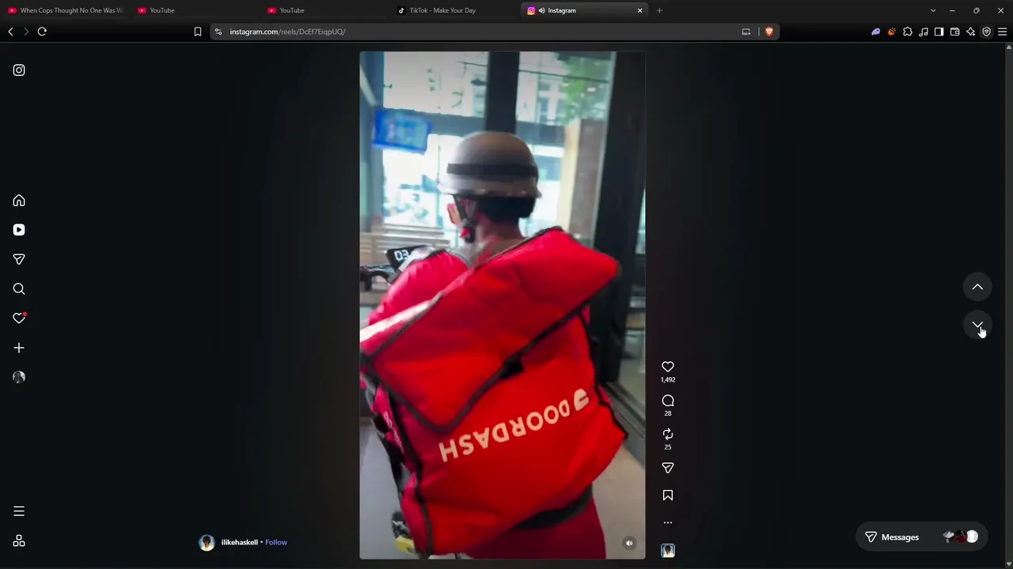This screenshot has height=569, width=1013.
Task: Toggle the reel's sound with speaker icon
Action: pos(629,543)
